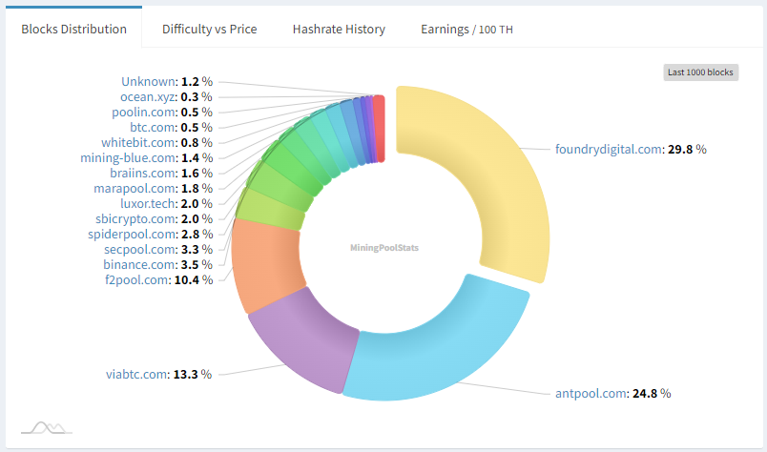Open the Hashrate History tab
Screen dimensions: 767x452
coord(339,29)
